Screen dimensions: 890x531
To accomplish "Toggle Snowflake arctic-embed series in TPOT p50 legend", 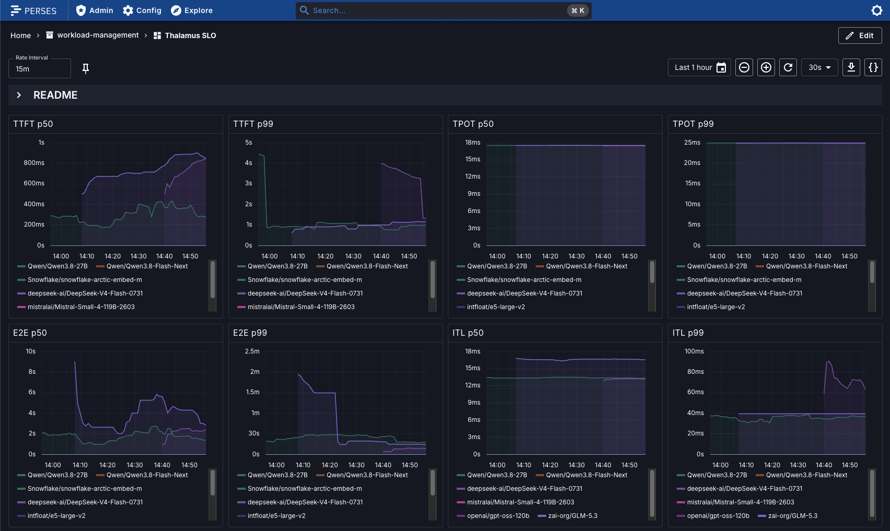I will pos(519,280).
